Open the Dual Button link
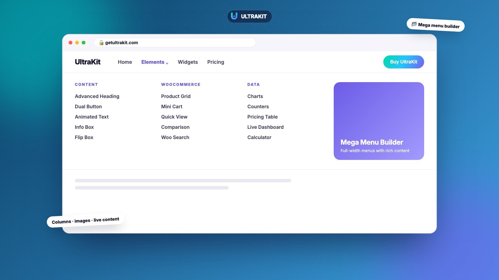The height and width of the screenshot is (280, 499). [88, 106]
